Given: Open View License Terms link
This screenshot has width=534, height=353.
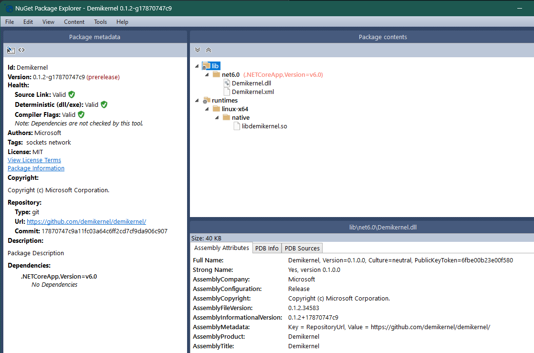Looking at the screenshot, I should pyautogui.click(x=34, y=160).
